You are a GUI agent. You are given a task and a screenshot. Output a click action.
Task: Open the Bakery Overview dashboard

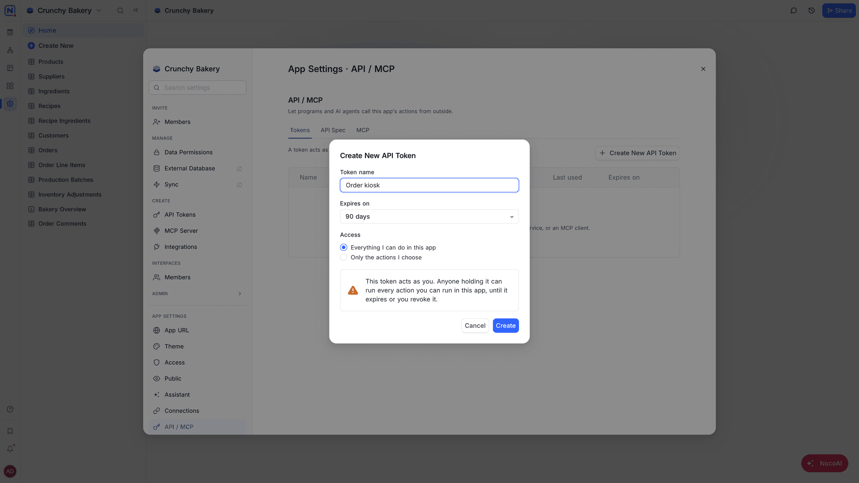[83, 209]
